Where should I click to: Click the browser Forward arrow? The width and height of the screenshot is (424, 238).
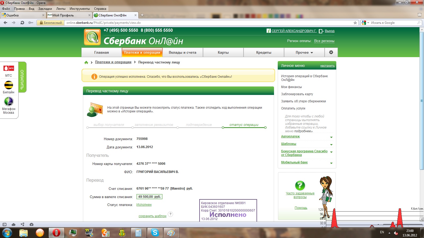point(14,23)
